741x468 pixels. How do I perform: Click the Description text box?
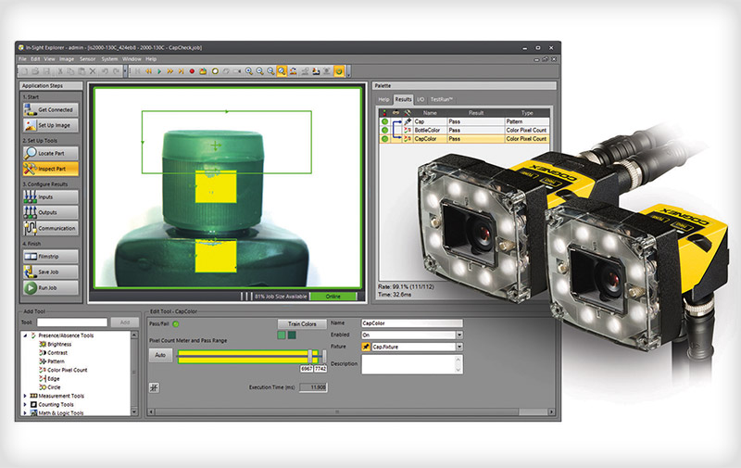[411, 364]
